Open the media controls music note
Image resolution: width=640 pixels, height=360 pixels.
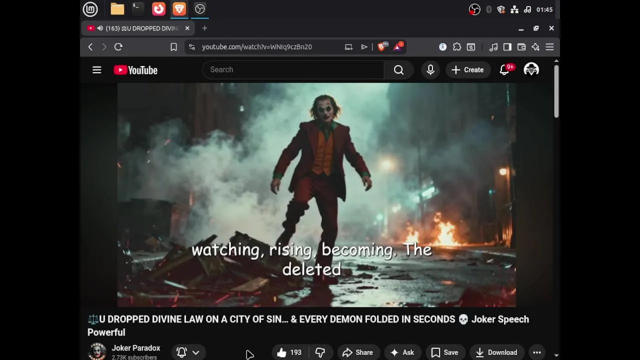coord(493,47)
